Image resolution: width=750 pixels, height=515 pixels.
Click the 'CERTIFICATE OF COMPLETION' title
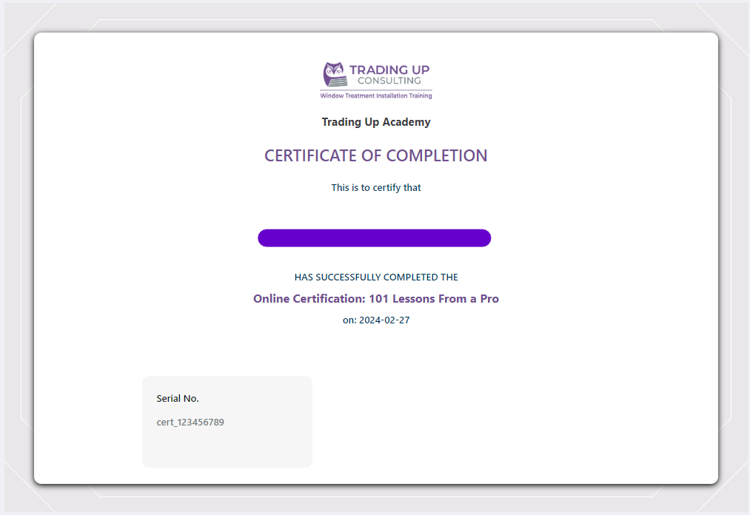376,155
